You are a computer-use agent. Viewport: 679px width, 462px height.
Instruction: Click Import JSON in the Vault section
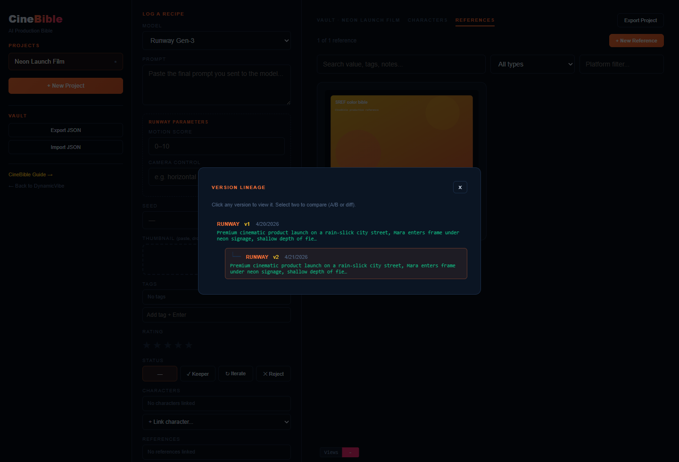pos(66,147)
